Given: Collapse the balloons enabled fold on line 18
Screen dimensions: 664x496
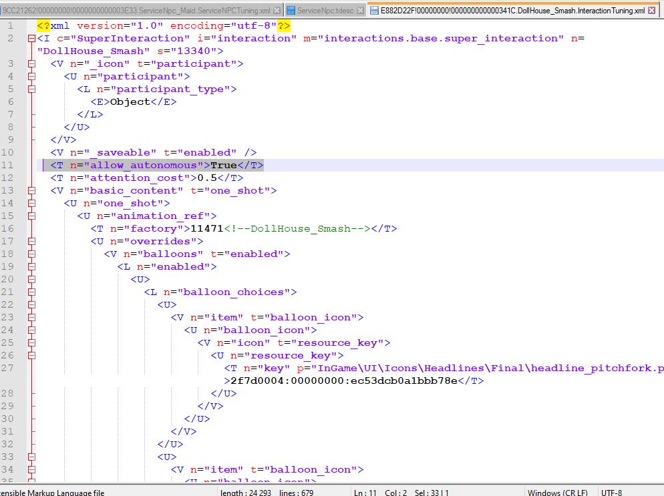Looking at the screenshot, I should click(31, 254).
